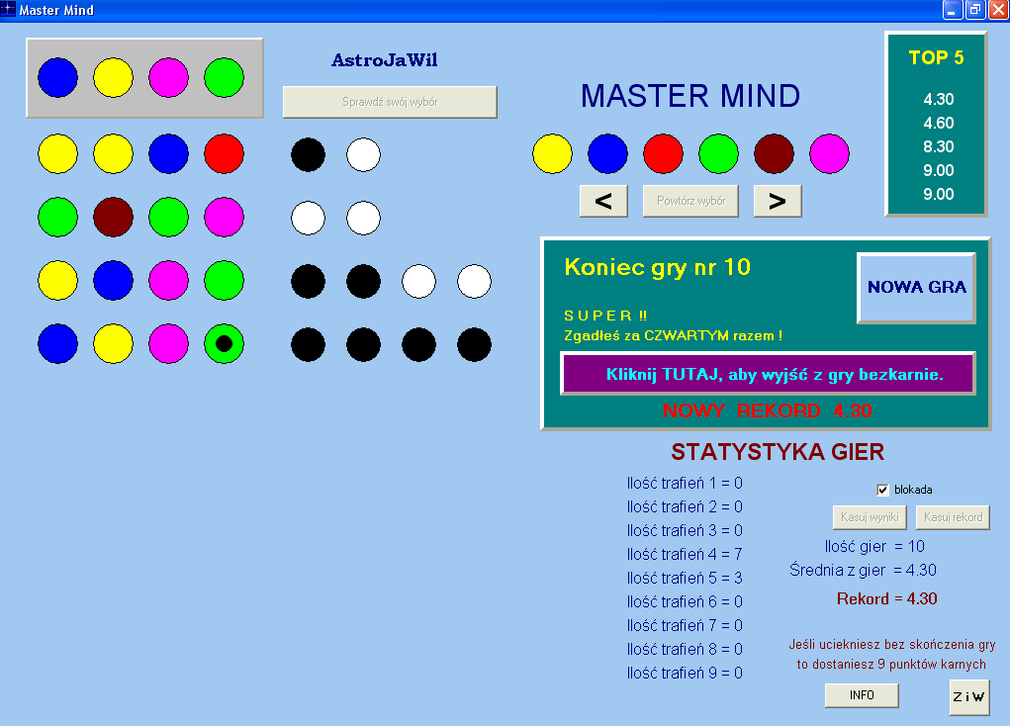Click the MASTER MIND heading
This screenshot has width=1010, height=726.
pyautogui.click(x=690, y=96)
